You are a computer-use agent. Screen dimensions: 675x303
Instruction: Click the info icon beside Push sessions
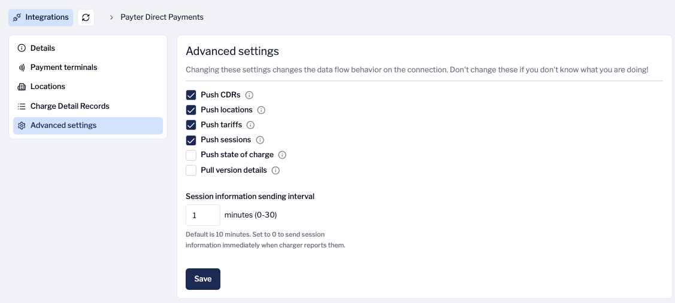pyautogui.click(x=260, y=140)
